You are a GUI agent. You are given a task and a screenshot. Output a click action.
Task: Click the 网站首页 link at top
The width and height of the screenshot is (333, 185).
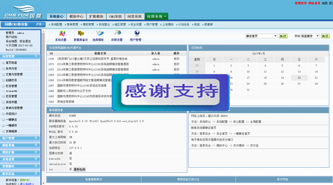click(x=315, y=3)
